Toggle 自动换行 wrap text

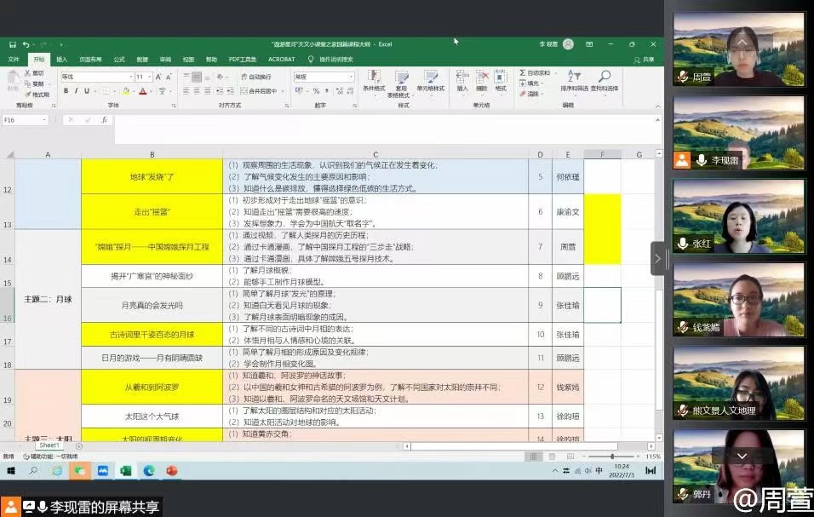click(x=257, y=77)
